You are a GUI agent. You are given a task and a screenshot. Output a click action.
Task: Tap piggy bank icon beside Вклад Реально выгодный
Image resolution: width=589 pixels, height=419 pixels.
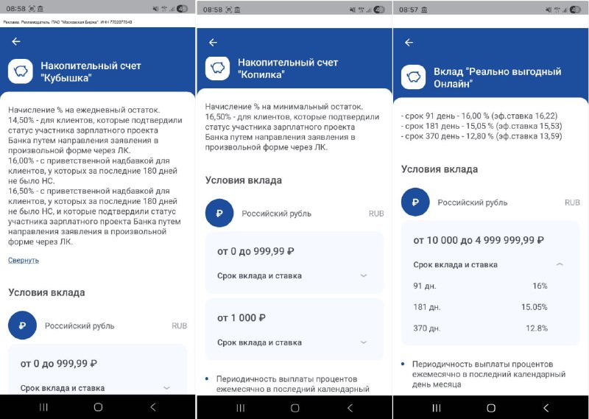415,77
